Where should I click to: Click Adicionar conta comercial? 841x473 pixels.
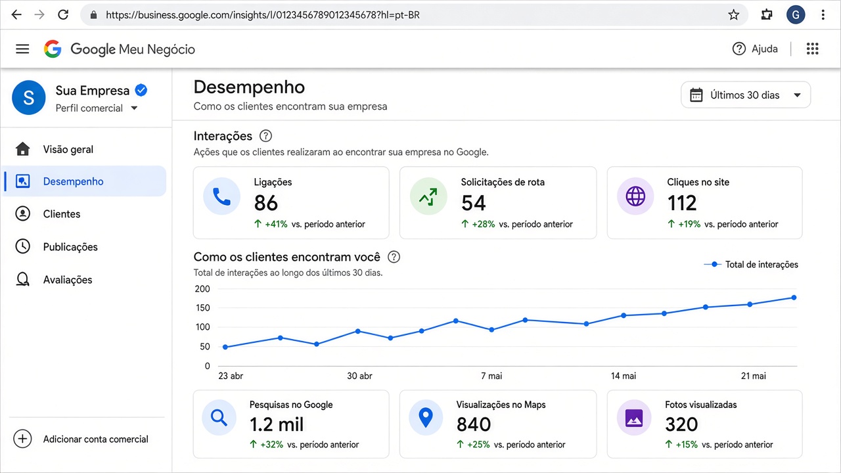click(81, 439)
